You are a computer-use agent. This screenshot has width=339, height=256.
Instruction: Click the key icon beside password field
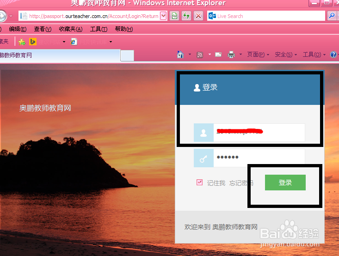[203, 158]
